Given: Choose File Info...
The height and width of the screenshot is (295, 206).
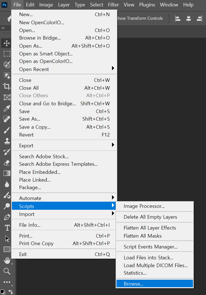Looking at the screenshot, I should [x=64, y=225].
